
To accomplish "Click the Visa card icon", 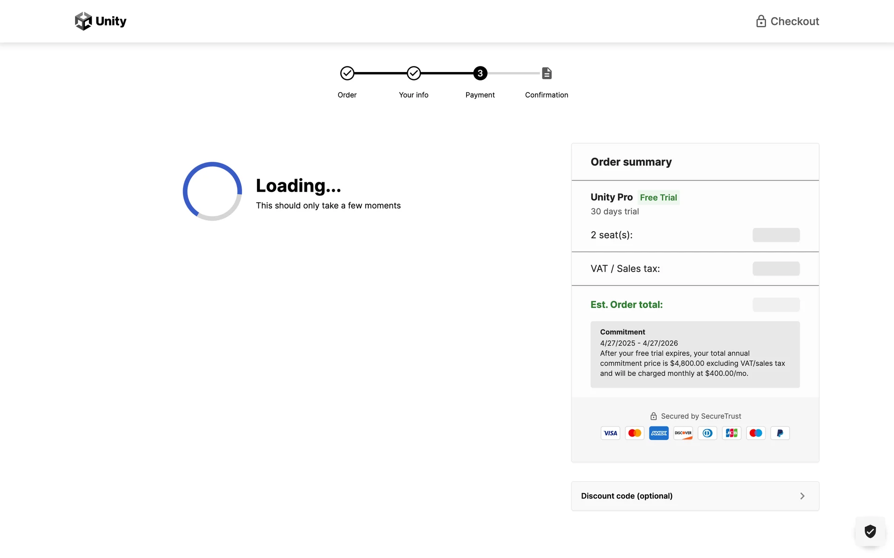I will [610, 433].
